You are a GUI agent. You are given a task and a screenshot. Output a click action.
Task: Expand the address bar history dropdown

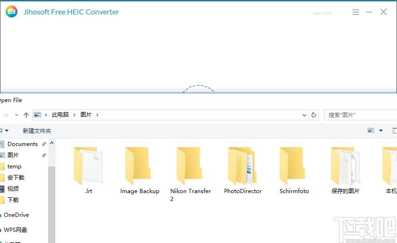[x=304, y=115]
